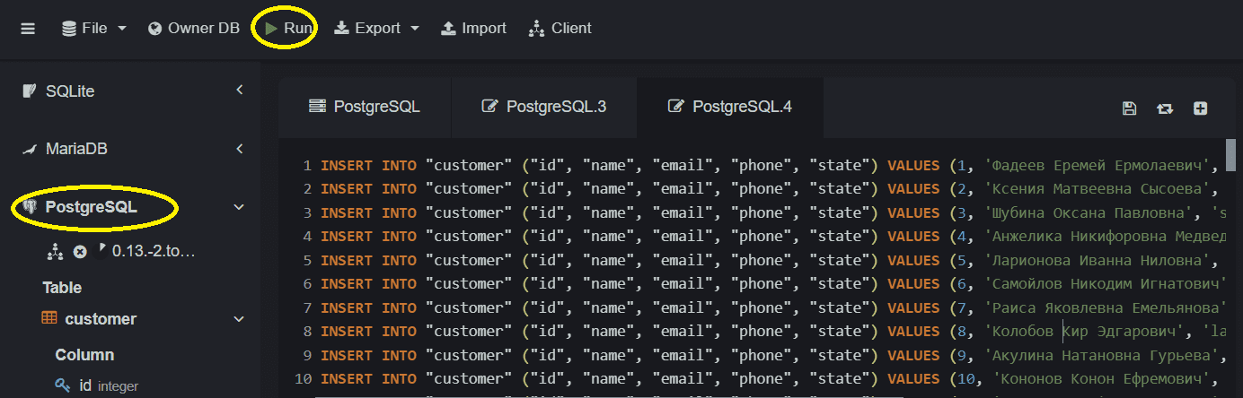Select the id integer column

point(109,385)
